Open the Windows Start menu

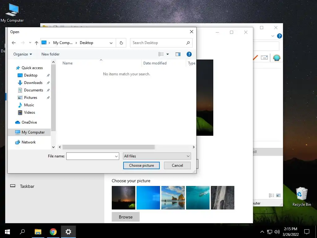[x=7, y=232]
